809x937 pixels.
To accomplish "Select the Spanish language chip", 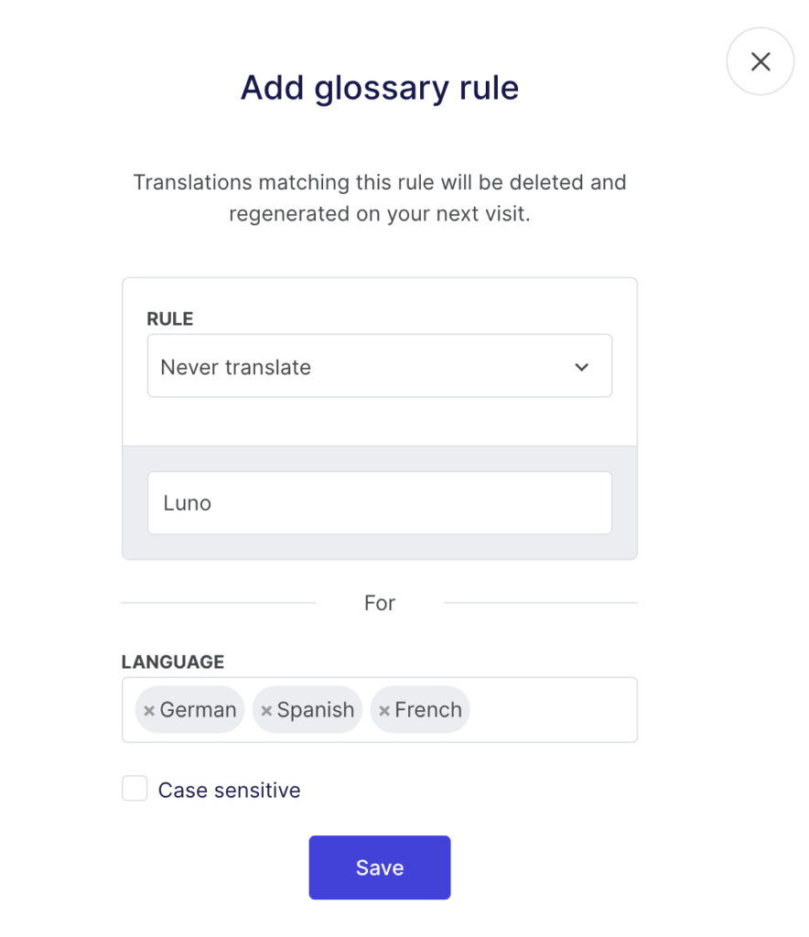I will pos(307,710).
